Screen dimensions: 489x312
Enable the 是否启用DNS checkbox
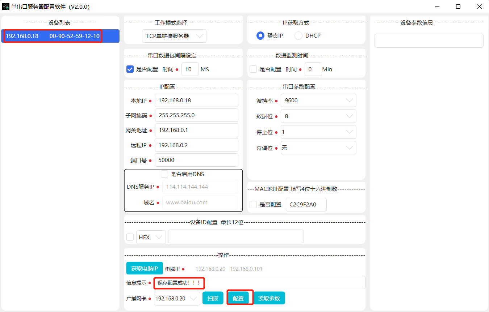tap(164, 174)
